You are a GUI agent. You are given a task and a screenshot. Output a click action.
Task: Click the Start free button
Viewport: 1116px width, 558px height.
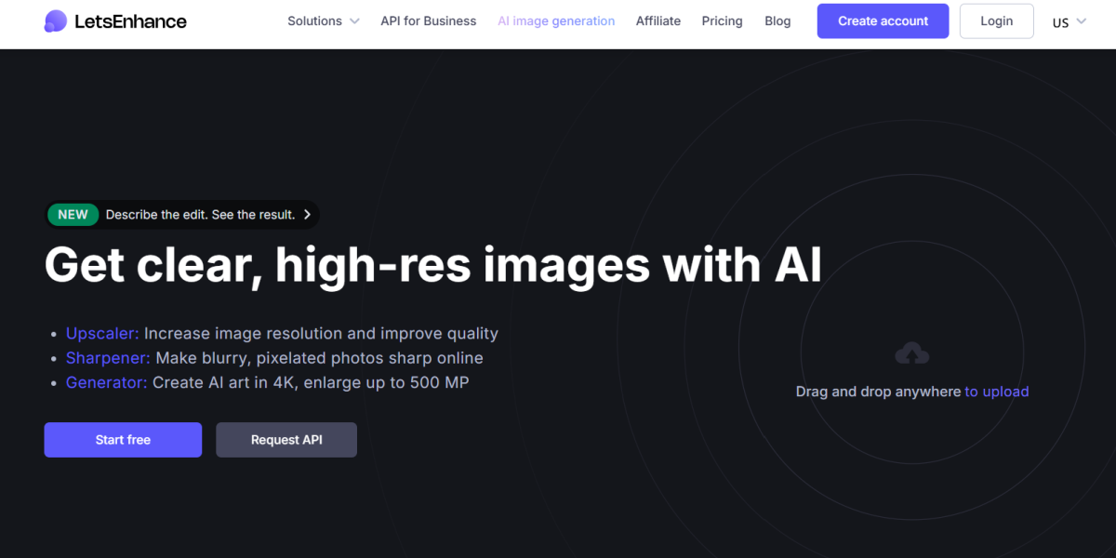coord(123,440)
